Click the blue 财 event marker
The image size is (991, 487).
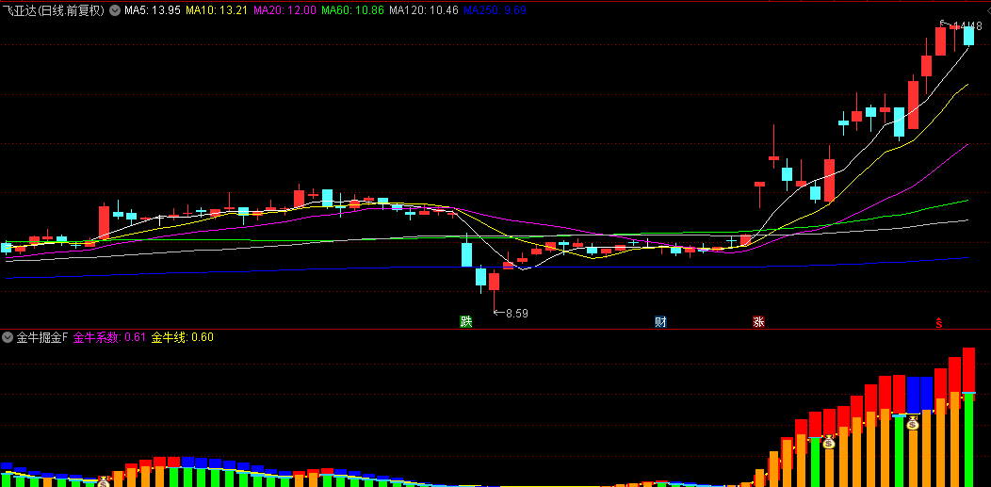click(x=660, y=322)
